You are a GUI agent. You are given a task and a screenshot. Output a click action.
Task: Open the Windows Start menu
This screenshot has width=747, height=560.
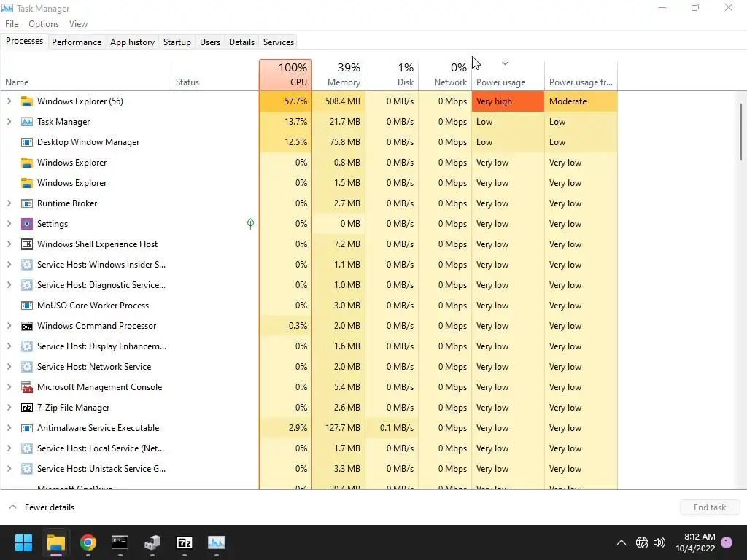(23, 542)
